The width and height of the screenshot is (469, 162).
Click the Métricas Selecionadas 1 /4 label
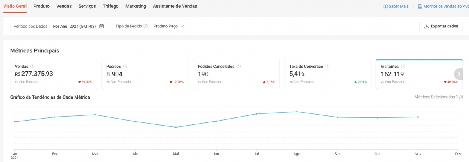pyautogui.click(x=439, y=97)
